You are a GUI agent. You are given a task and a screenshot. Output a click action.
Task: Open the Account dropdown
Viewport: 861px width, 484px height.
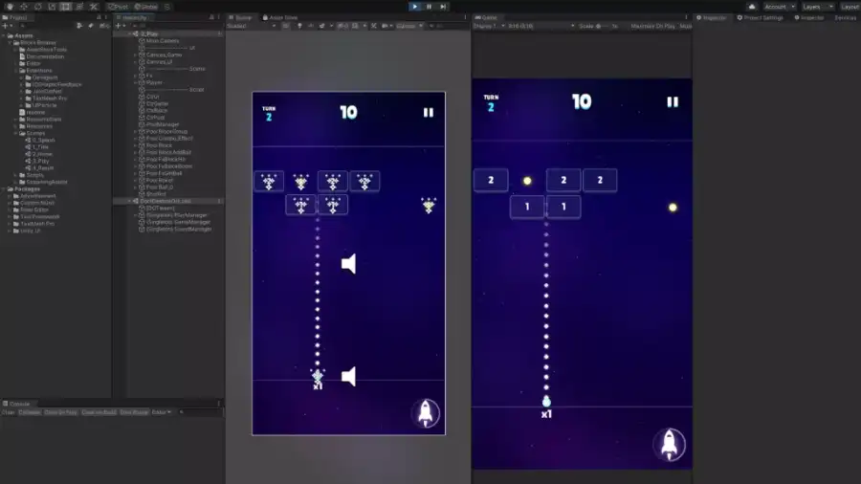(777, 7)
